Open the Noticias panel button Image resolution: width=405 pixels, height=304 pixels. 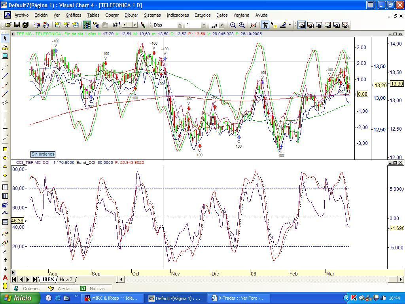[x=96, y=289]
